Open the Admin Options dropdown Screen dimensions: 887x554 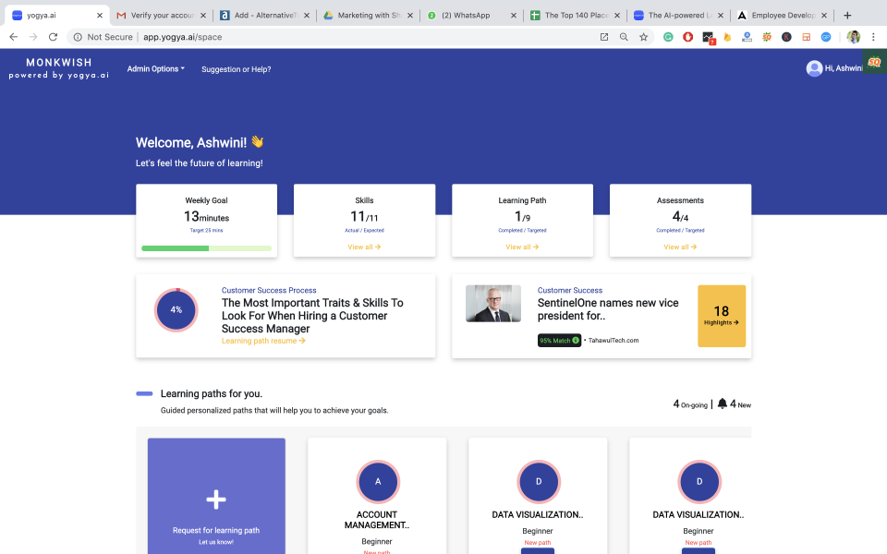(155, 68)
